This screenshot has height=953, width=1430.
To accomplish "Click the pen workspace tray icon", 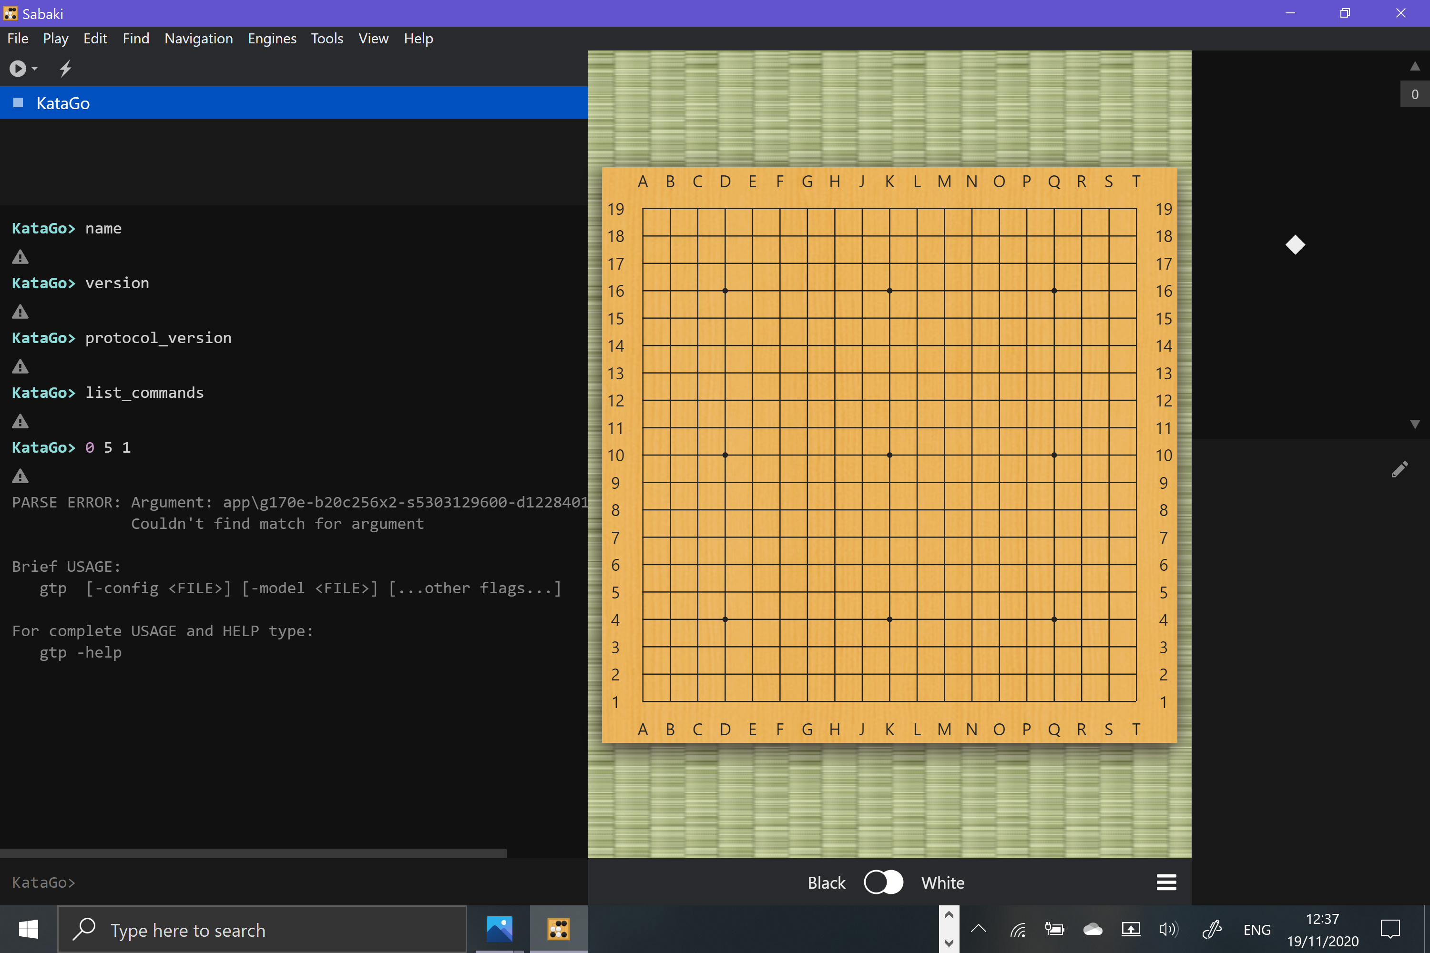I will [1212, 929].
